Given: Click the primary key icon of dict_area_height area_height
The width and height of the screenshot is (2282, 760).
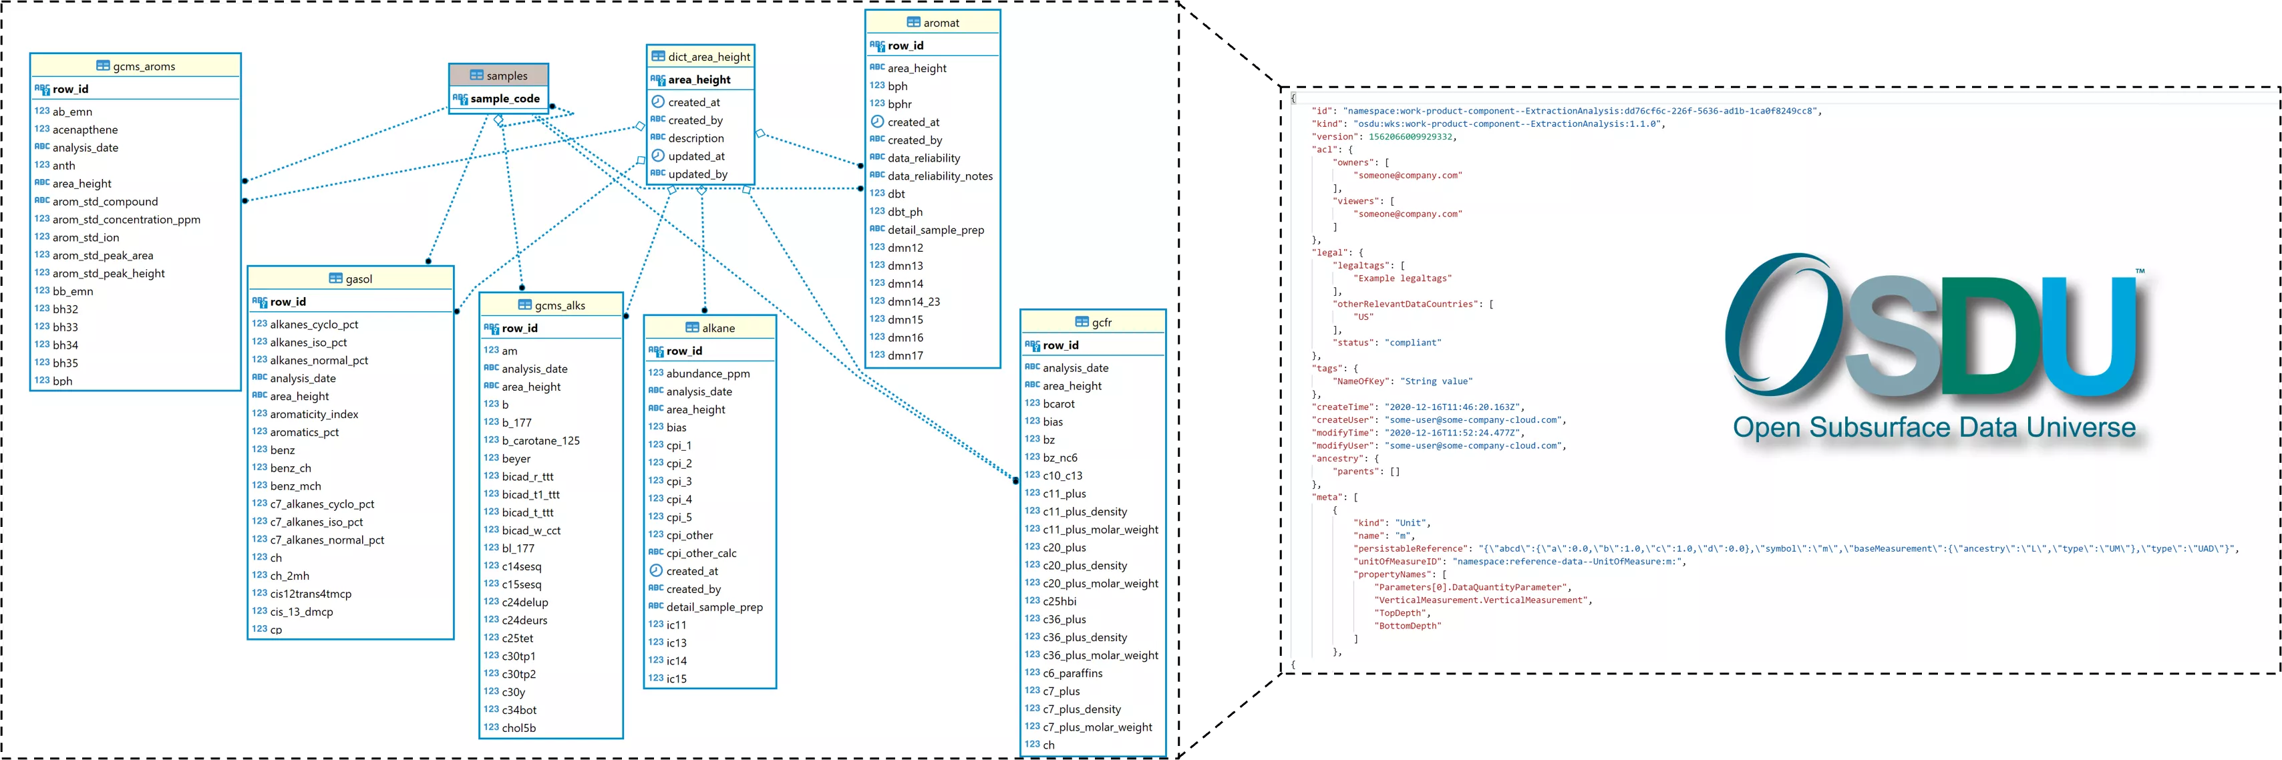Looking at the screenshot, I should [658, 79].
